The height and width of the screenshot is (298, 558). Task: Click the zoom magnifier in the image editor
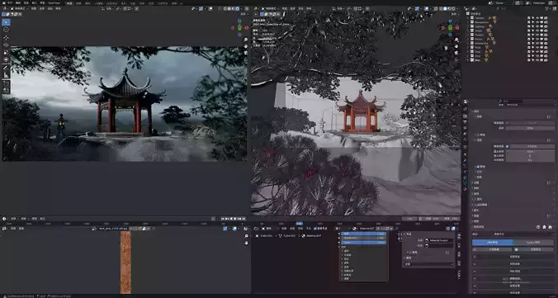coord(246,236)
